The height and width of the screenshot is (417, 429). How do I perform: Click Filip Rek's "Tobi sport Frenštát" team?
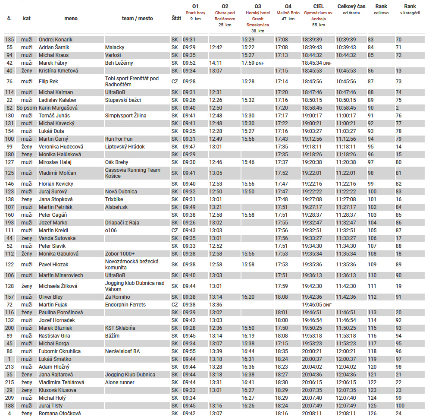coord(132,82)
